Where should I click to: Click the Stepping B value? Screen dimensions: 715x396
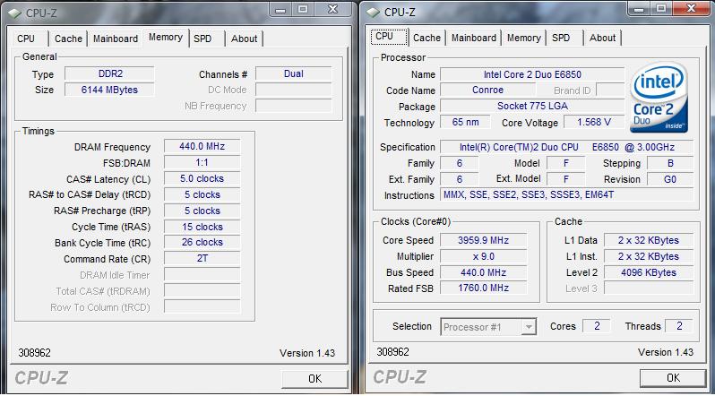[670, 163]
